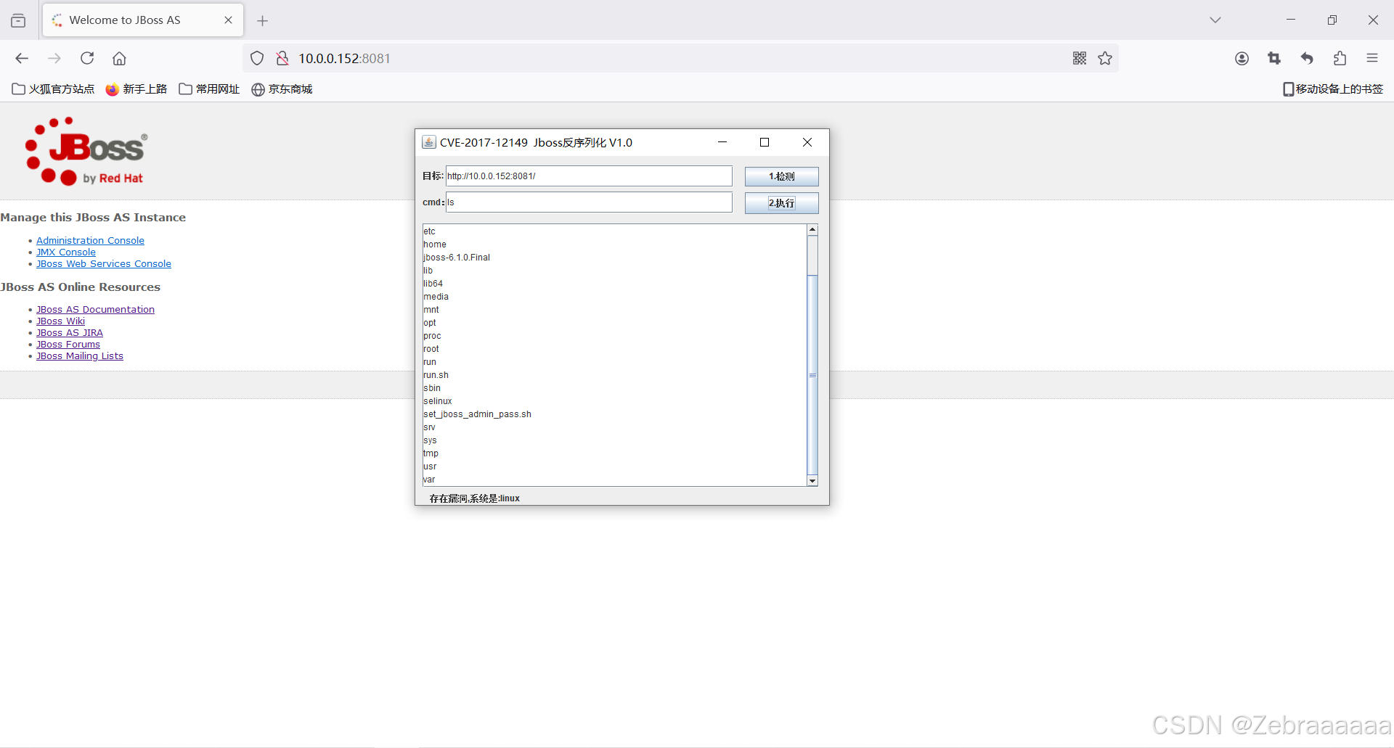Click the lib64 output line
This screenshot has height=748, width=1394.
tap(433, 284)
